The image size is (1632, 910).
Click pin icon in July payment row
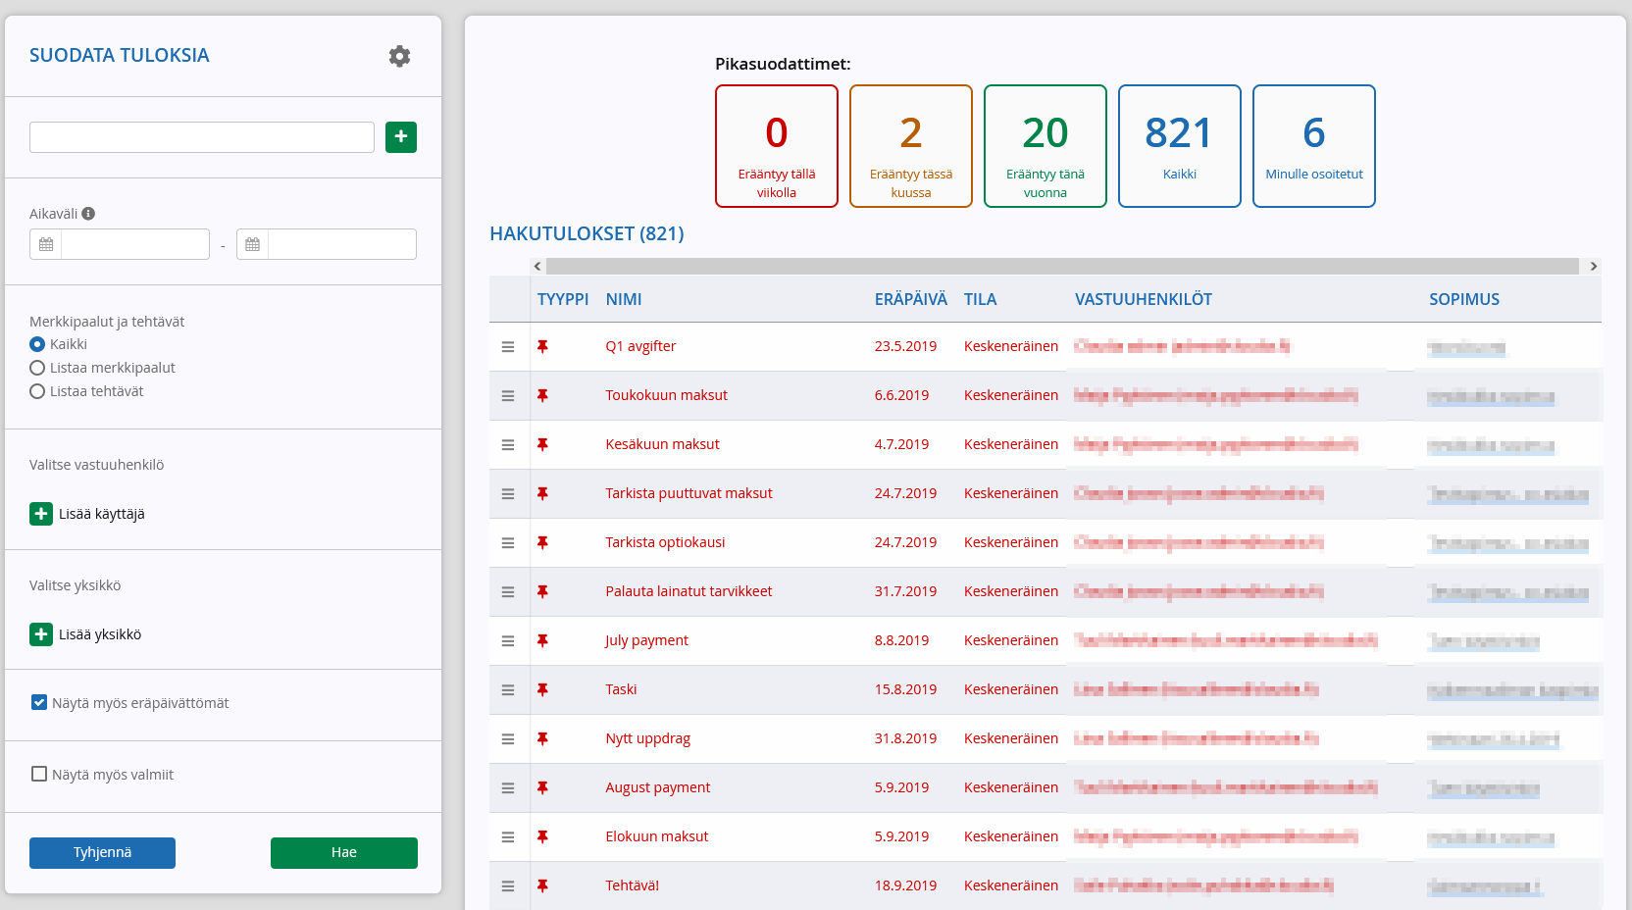point(542,640)
